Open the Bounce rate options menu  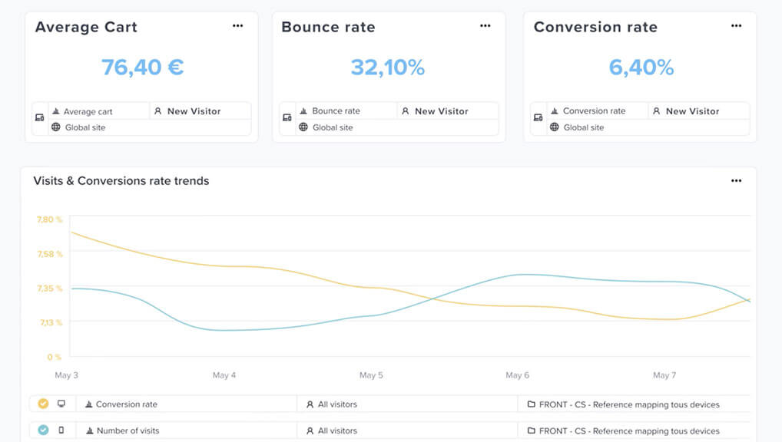(x=485, y=25)
